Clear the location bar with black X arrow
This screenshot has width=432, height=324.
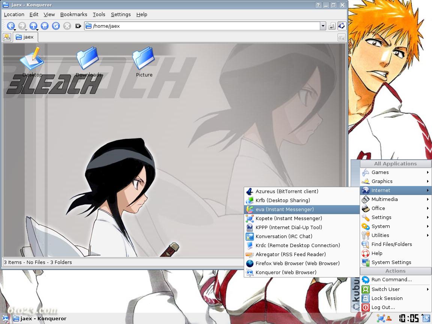pos(78,26)
